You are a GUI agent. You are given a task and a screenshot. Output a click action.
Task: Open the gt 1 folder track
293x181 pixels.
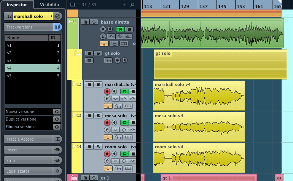coord(74,178)
